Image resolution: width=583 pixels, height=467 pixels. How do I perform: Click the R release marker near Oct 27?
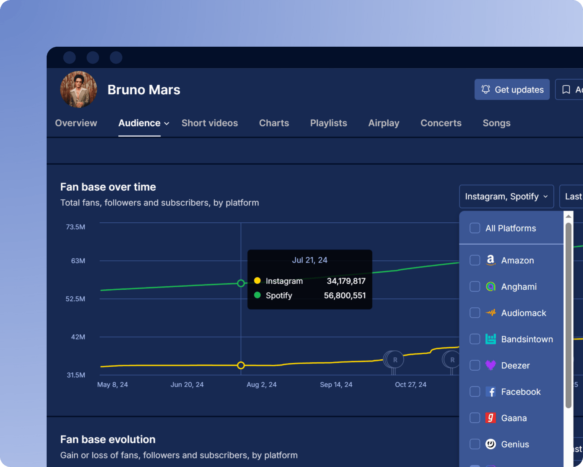395,360
